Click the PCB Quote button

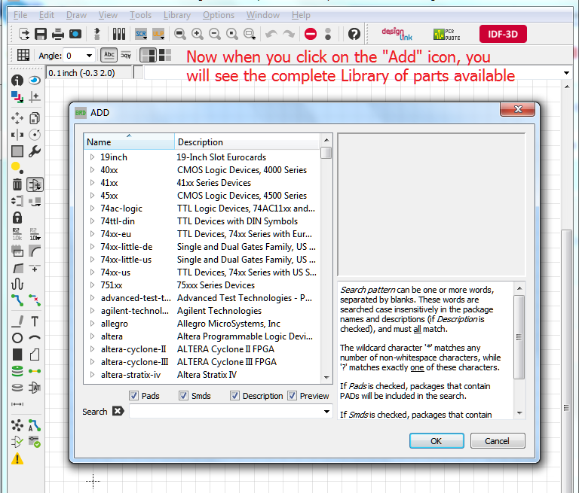click(x=447, y=35)
